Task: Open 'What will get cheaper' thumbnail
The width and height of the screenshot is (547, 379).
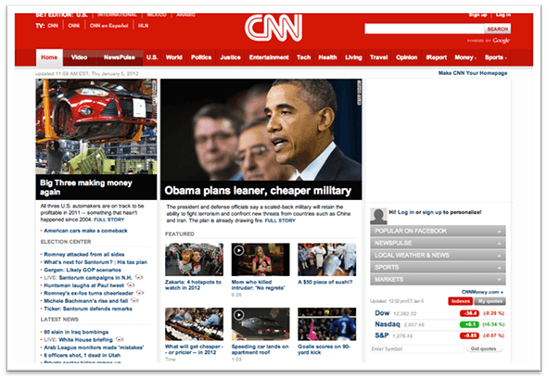Action: click(194, 324)
